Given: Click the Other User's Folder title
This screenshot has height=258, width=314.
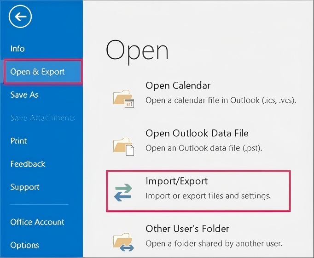Looking at the screenshot, I should coord(187,229).
